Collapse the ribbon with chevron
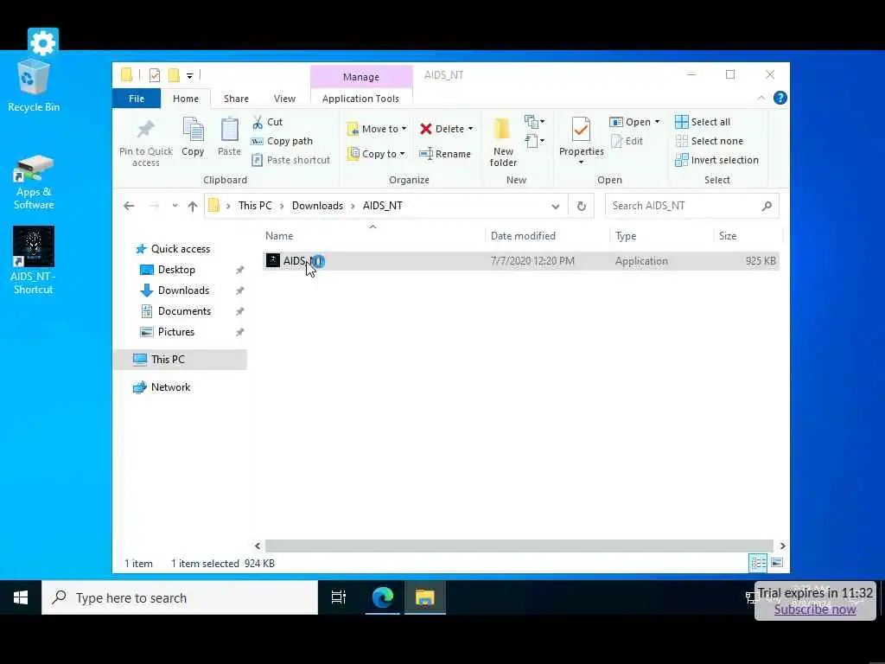 click(761, 99)
